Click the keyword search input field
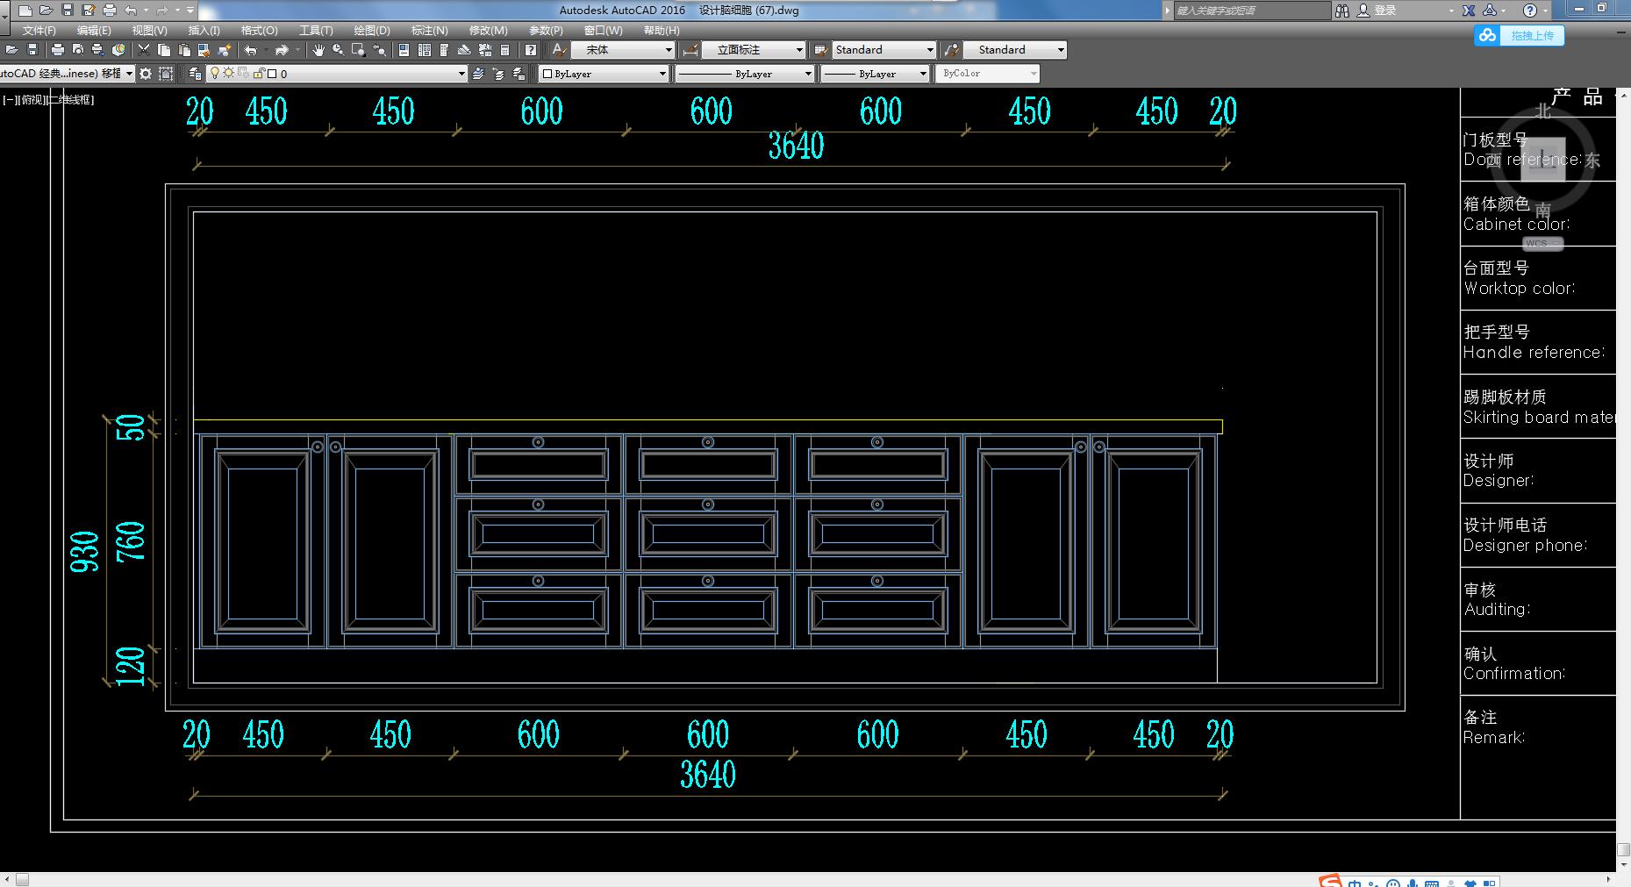This screenshot has height=887, width=1631. pos(1252,11)
